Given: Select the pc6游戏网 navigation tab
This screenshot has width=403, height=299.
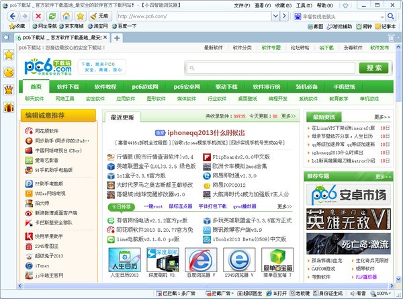Looking at the screenshot, I should [x=145, y=87].
